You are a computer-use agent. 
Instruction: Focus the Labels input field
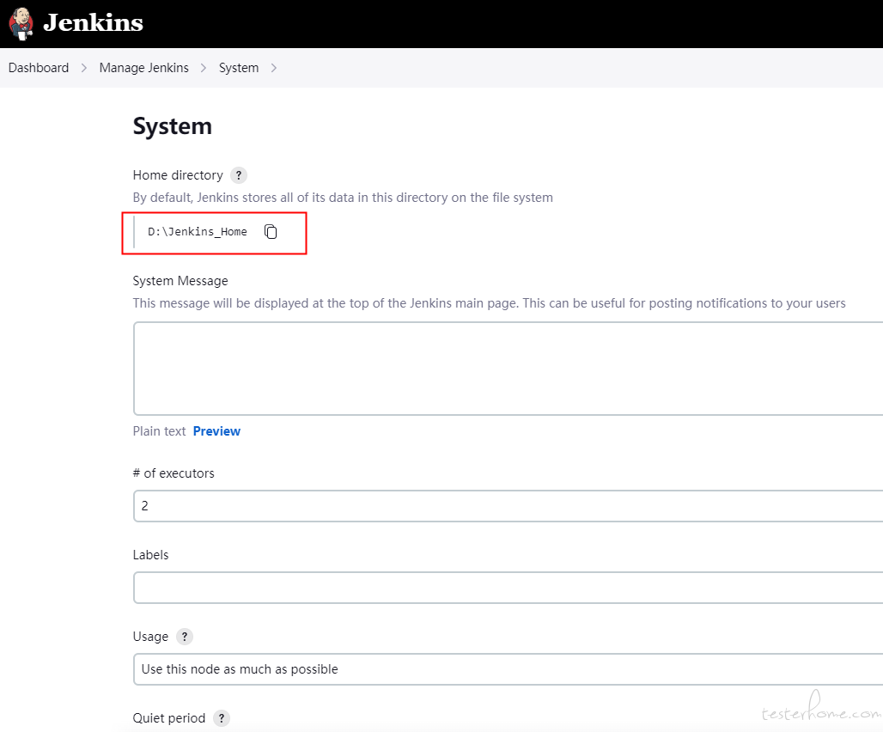click(x=508, y=588)
